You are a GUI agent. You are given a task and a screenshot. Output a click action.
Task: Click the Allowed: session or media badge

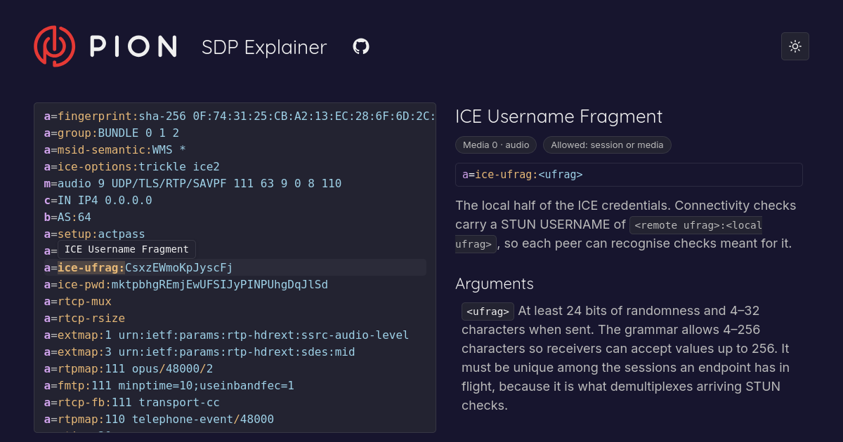(x=607, y=145)
